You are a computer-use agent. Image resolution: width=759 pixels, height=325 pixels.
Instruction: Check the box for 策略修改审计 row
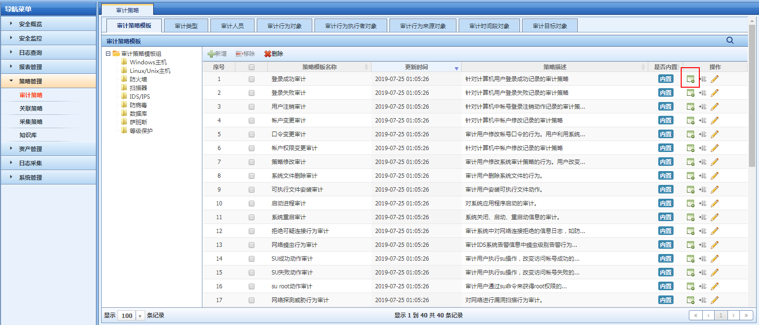[252, 162]
